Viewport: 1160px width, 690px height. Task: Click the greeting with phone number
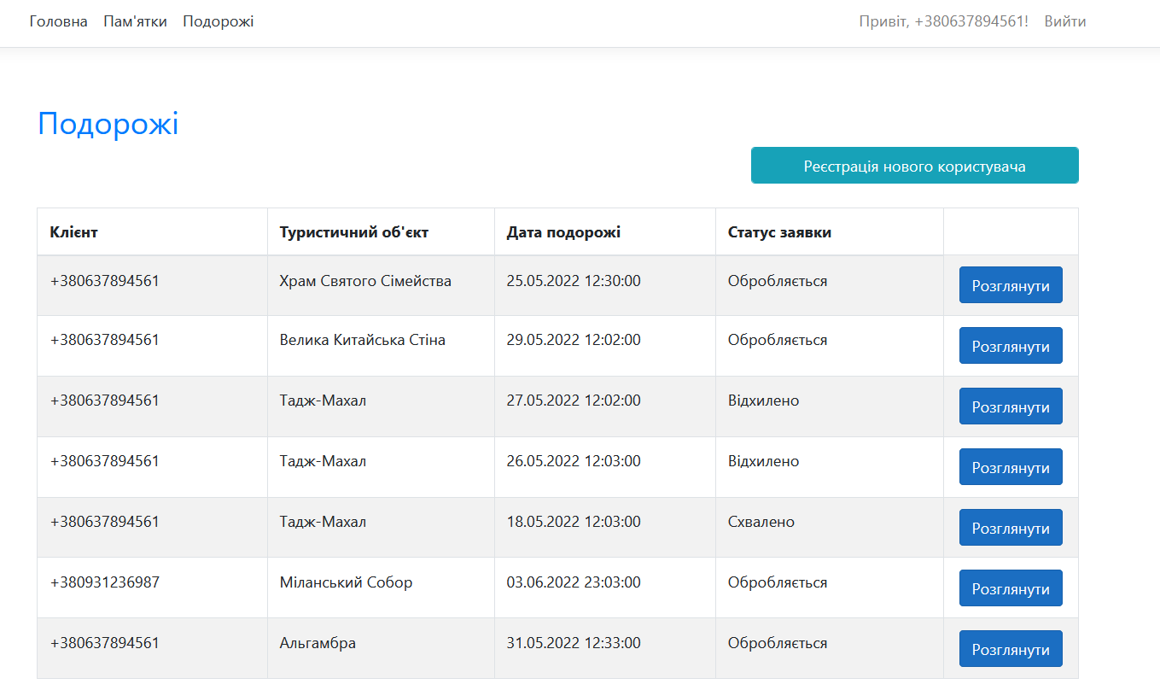(943, 21)
